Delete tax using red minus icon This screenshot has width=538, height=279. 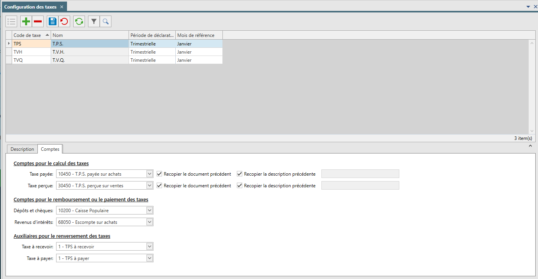[38, 21]
